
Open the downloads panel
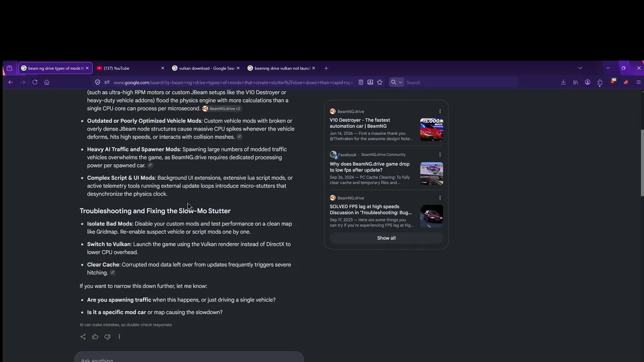coord(563,82)
